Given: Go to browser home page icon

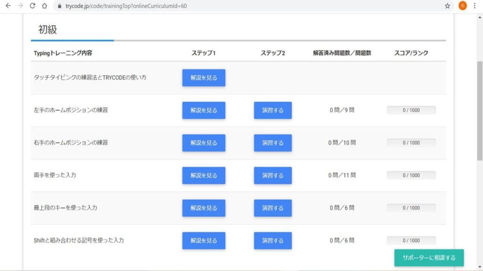Looking at the screenshot, I should [44, 6].
